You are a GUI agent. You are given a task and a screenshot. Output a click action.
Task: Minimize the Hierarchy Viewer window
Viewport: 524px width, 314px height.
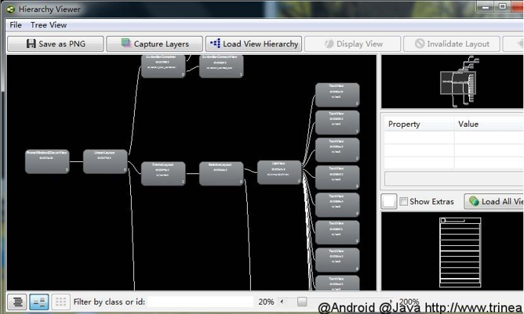pos(486,7)
